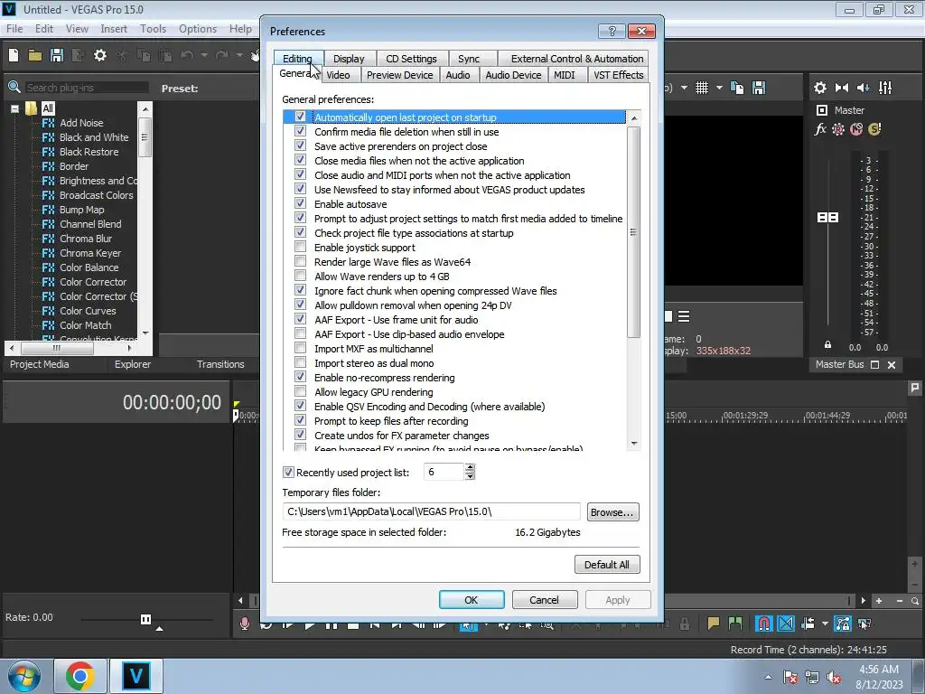Save snapshot to file in preview
The height and width of the screenshot is (694, 925).
759,88
